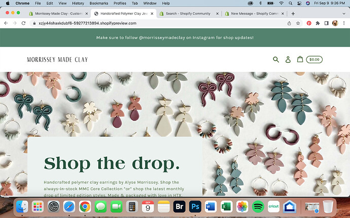Image resolution: width=350 pixels, height=218 pixels.
Task: Click the date and time in menu bar
Action: [330, 3]
